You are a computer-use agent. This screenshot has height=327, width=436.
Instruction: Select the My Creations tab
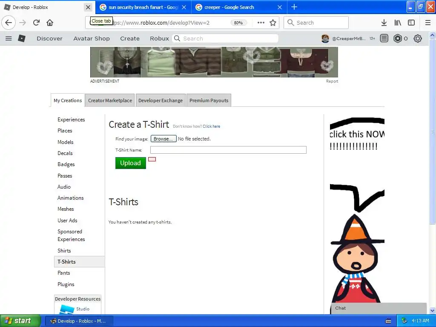coord(68,100)
